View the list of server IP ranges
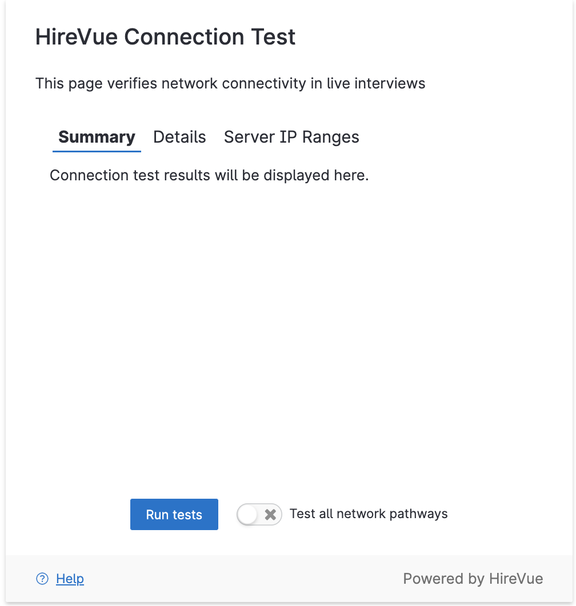The height and width of the screenshot is (606, 576). [291, 137]
